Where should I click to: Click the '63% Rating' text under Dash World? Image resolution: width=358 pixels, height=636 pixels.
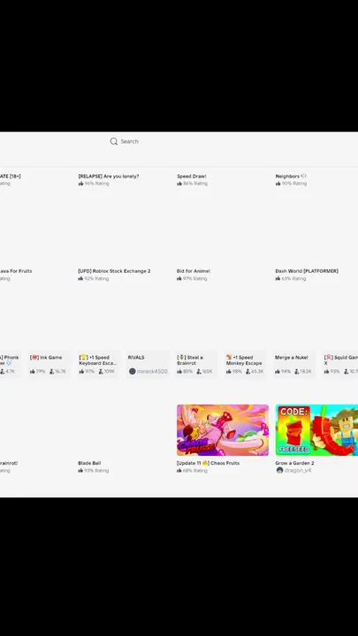click(293, 278)
